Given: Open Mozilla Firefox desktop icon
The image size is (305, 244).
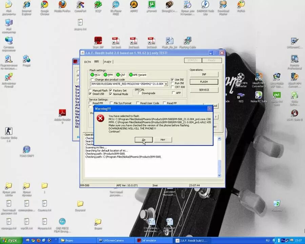Looking at the screenshot, I should point(62,7).
